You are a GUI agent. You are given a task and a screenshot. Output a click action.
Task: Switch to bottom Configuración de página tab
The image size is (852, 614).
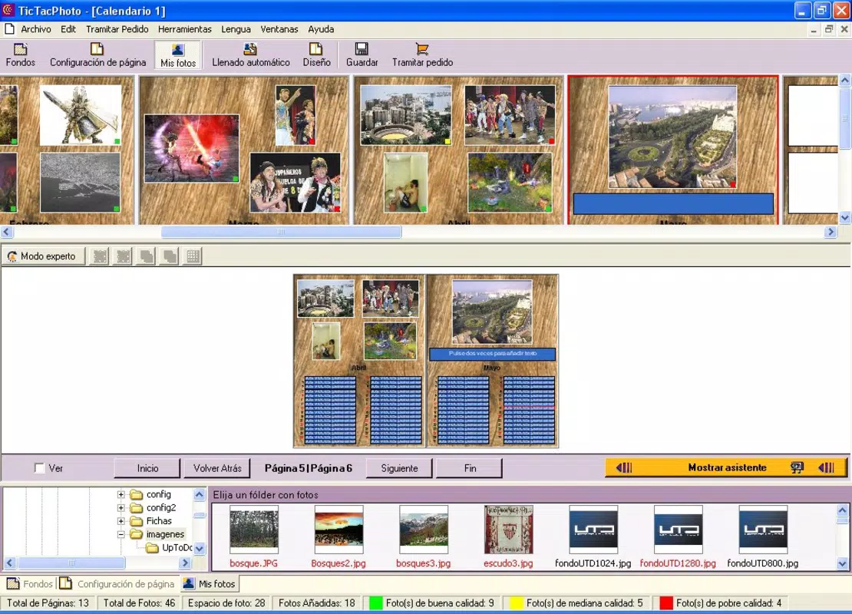[x=117, y=583]
